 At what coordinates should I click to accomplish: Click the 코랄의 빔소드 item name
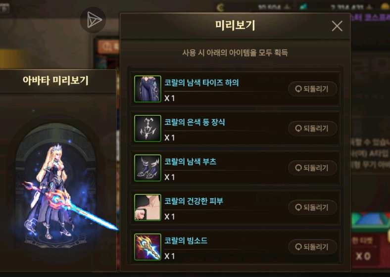tap(186, 241)
